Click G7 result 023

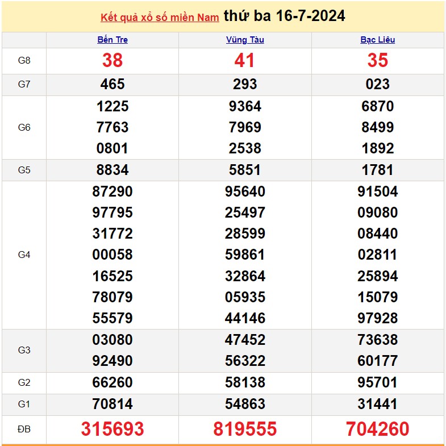pos(377,84)
